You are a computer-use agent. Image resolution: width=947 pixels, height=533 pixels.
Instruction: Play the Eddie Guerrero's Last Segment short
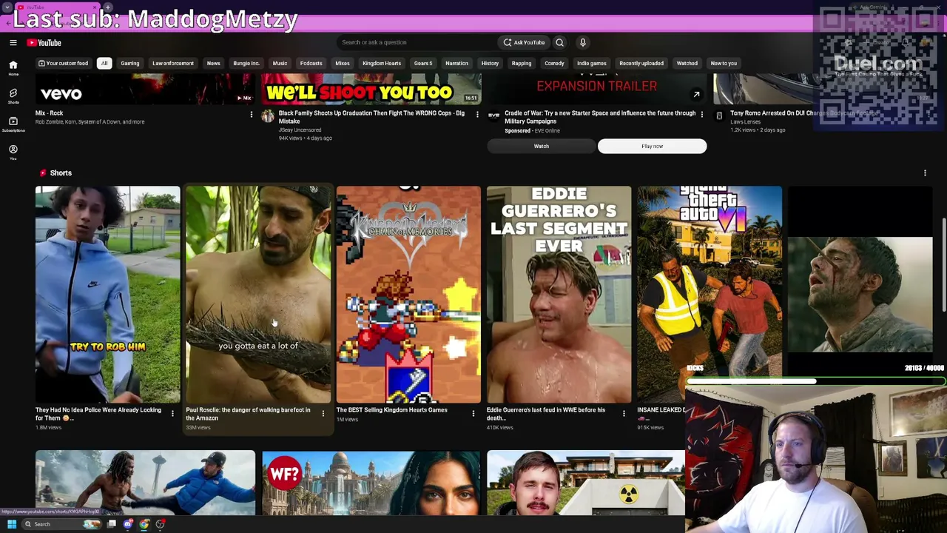click(x=559, y=295)
